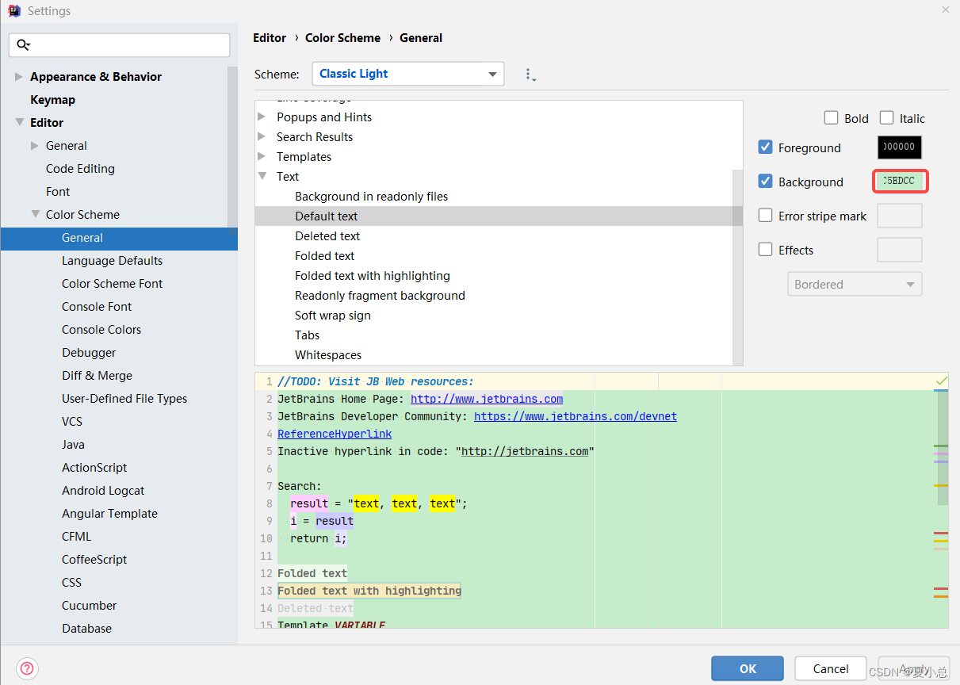Screen dimensions: 960x685
Task: Collapse the Editor tree node
Action: pos(19,123)
